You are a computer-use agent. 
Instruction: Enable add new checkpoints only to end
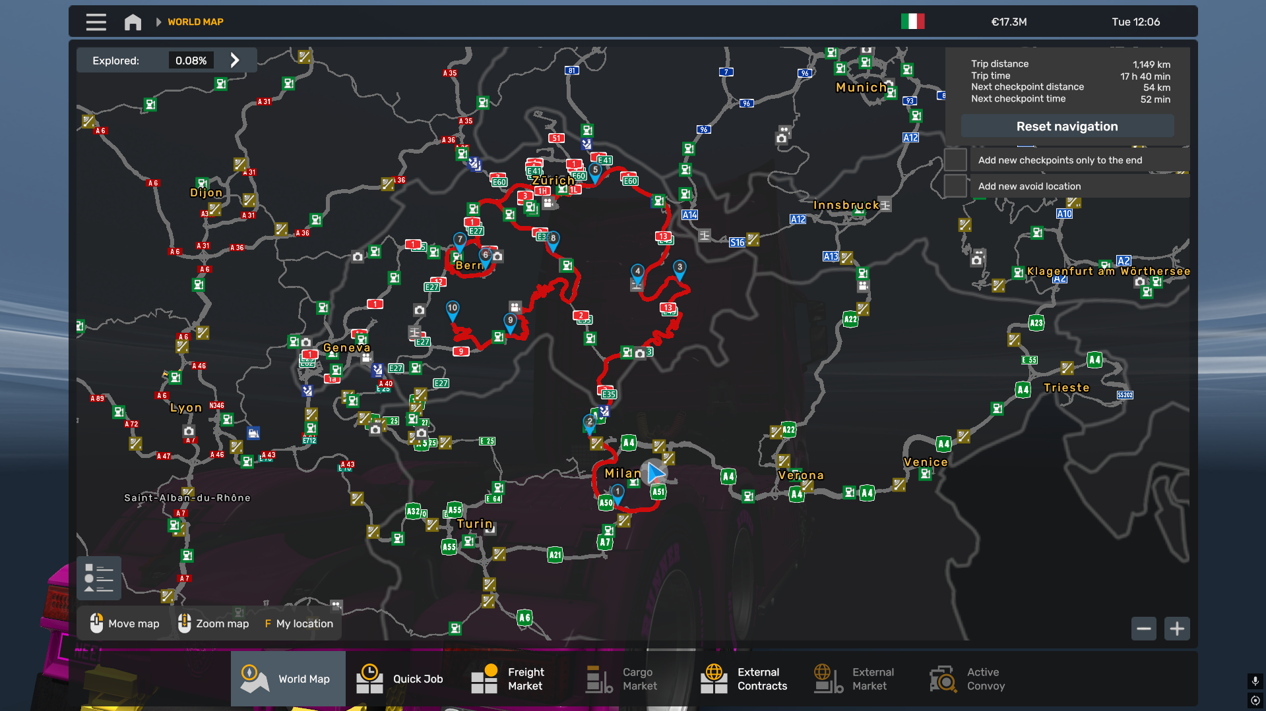pos(955,160)
